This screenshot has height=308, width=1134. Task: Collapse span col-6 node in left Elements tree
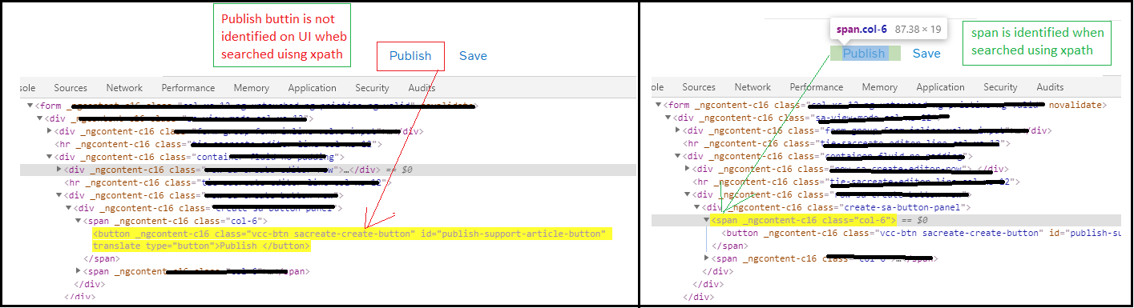click(79, 221)
